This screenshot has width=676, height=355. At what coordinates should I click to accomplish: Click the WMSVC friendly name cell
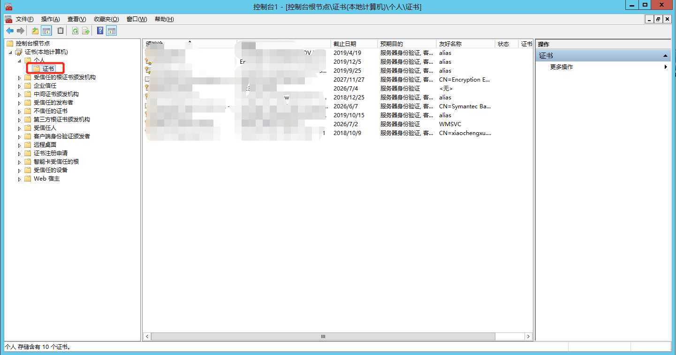[450, 124]
